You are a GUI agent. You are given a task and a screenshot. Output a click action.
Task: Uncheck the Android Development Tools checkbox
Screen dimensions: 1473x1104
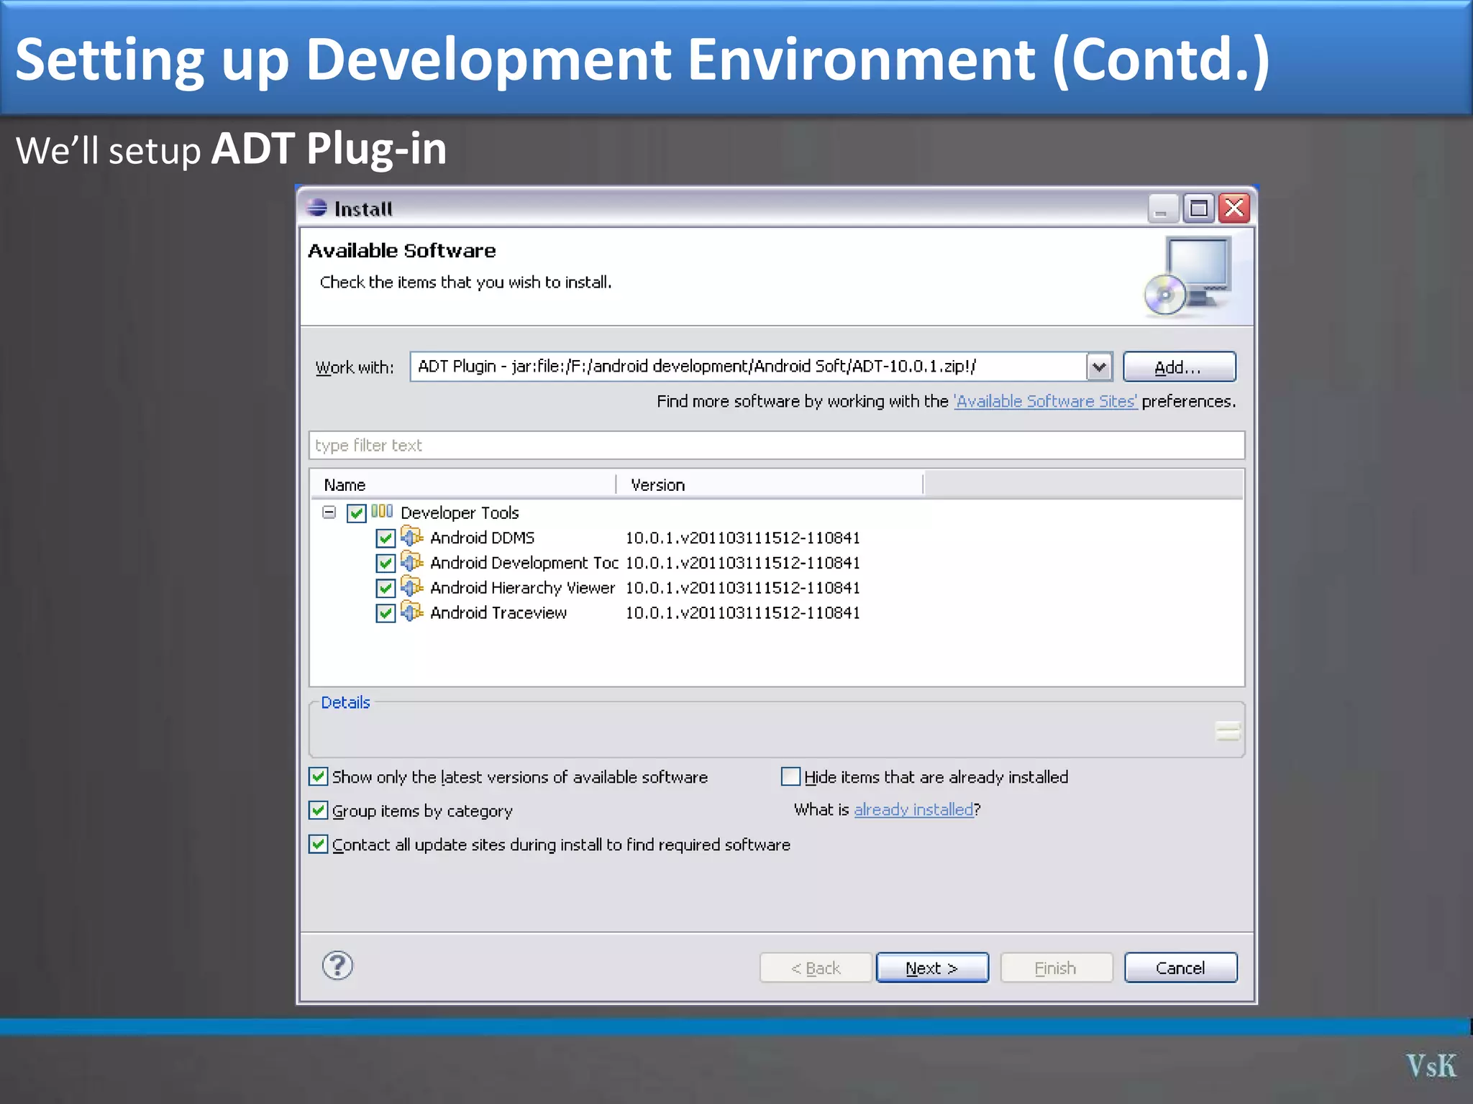pos(386,563)
